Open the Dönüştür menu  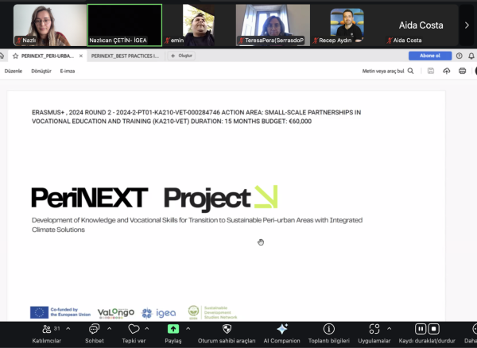41,71
